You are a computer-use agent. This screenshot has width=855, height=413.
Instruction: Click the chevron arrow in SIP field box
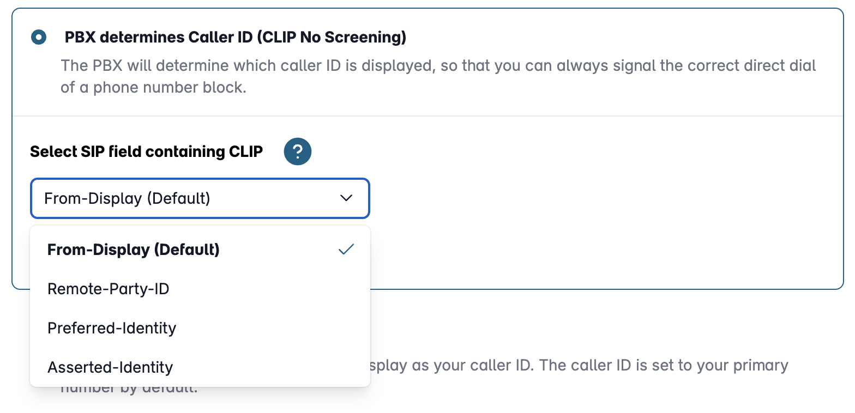coord(346,198)
